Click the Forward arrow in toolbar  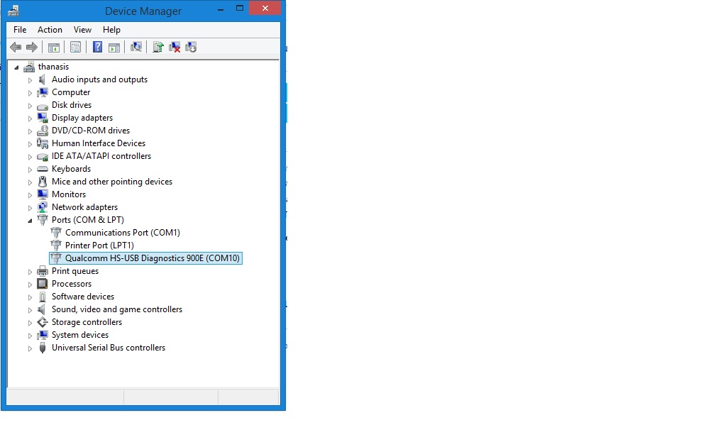[x=31, y=48]
